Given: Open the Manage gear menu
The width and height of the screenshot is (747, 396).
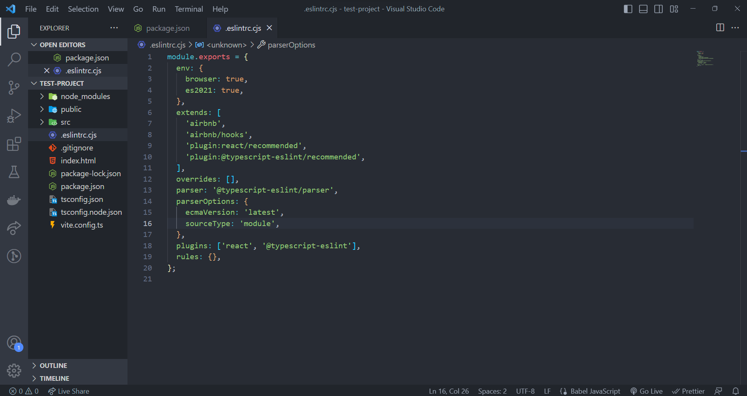Looking at the screenshot, I should click(14, 371).
